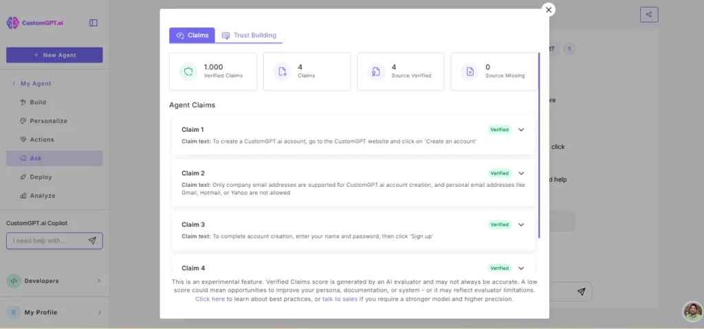Click the Personalize palette icon
This screenshot has width=704, height=329.
tap(23, 121)
